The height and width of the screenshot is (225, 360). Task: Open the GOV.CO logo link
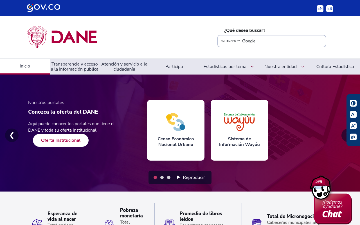pos(44,8)
